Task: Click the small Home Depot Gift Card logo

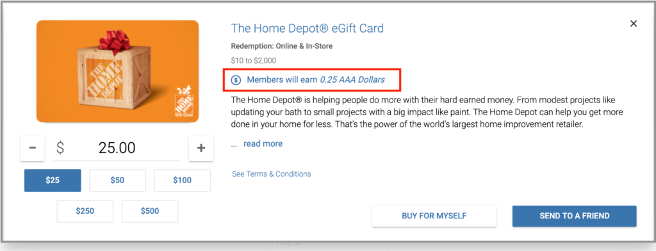Action: point(184,102)
